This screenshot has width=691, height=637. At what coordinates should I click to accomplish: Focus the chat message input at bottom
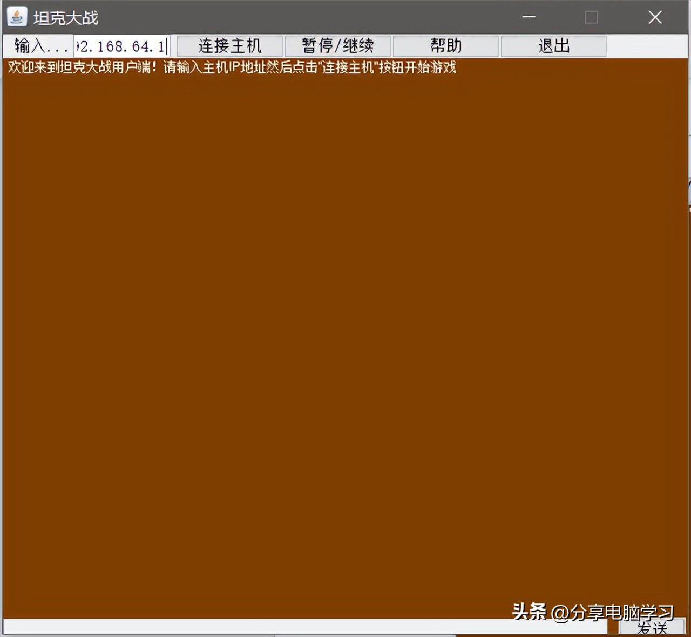click(305, 627)
